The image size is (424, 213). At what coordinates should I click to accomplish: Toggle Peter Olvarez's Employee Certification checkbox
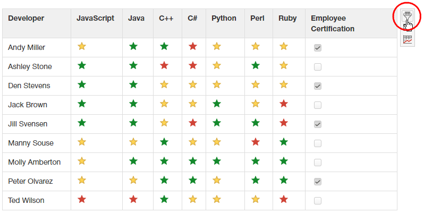pyautogui.click(x=318, y=182)
